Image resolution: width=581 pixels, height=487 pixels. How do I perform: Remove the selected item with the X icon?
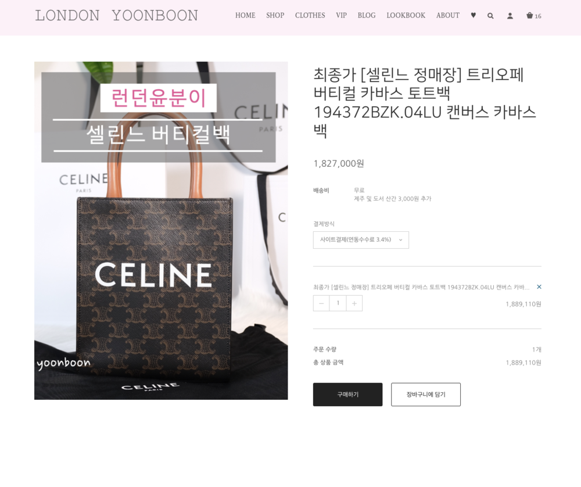pos(539,287)
